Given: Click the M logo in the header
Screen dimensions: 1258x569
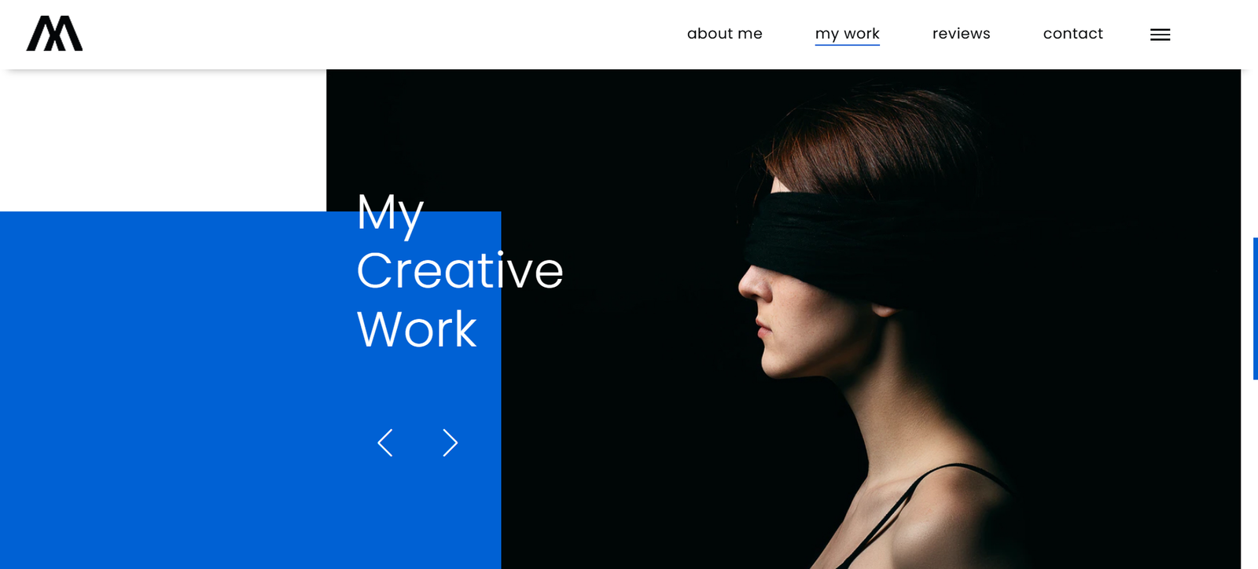Looking at the screenshot, I should [54, 34].
